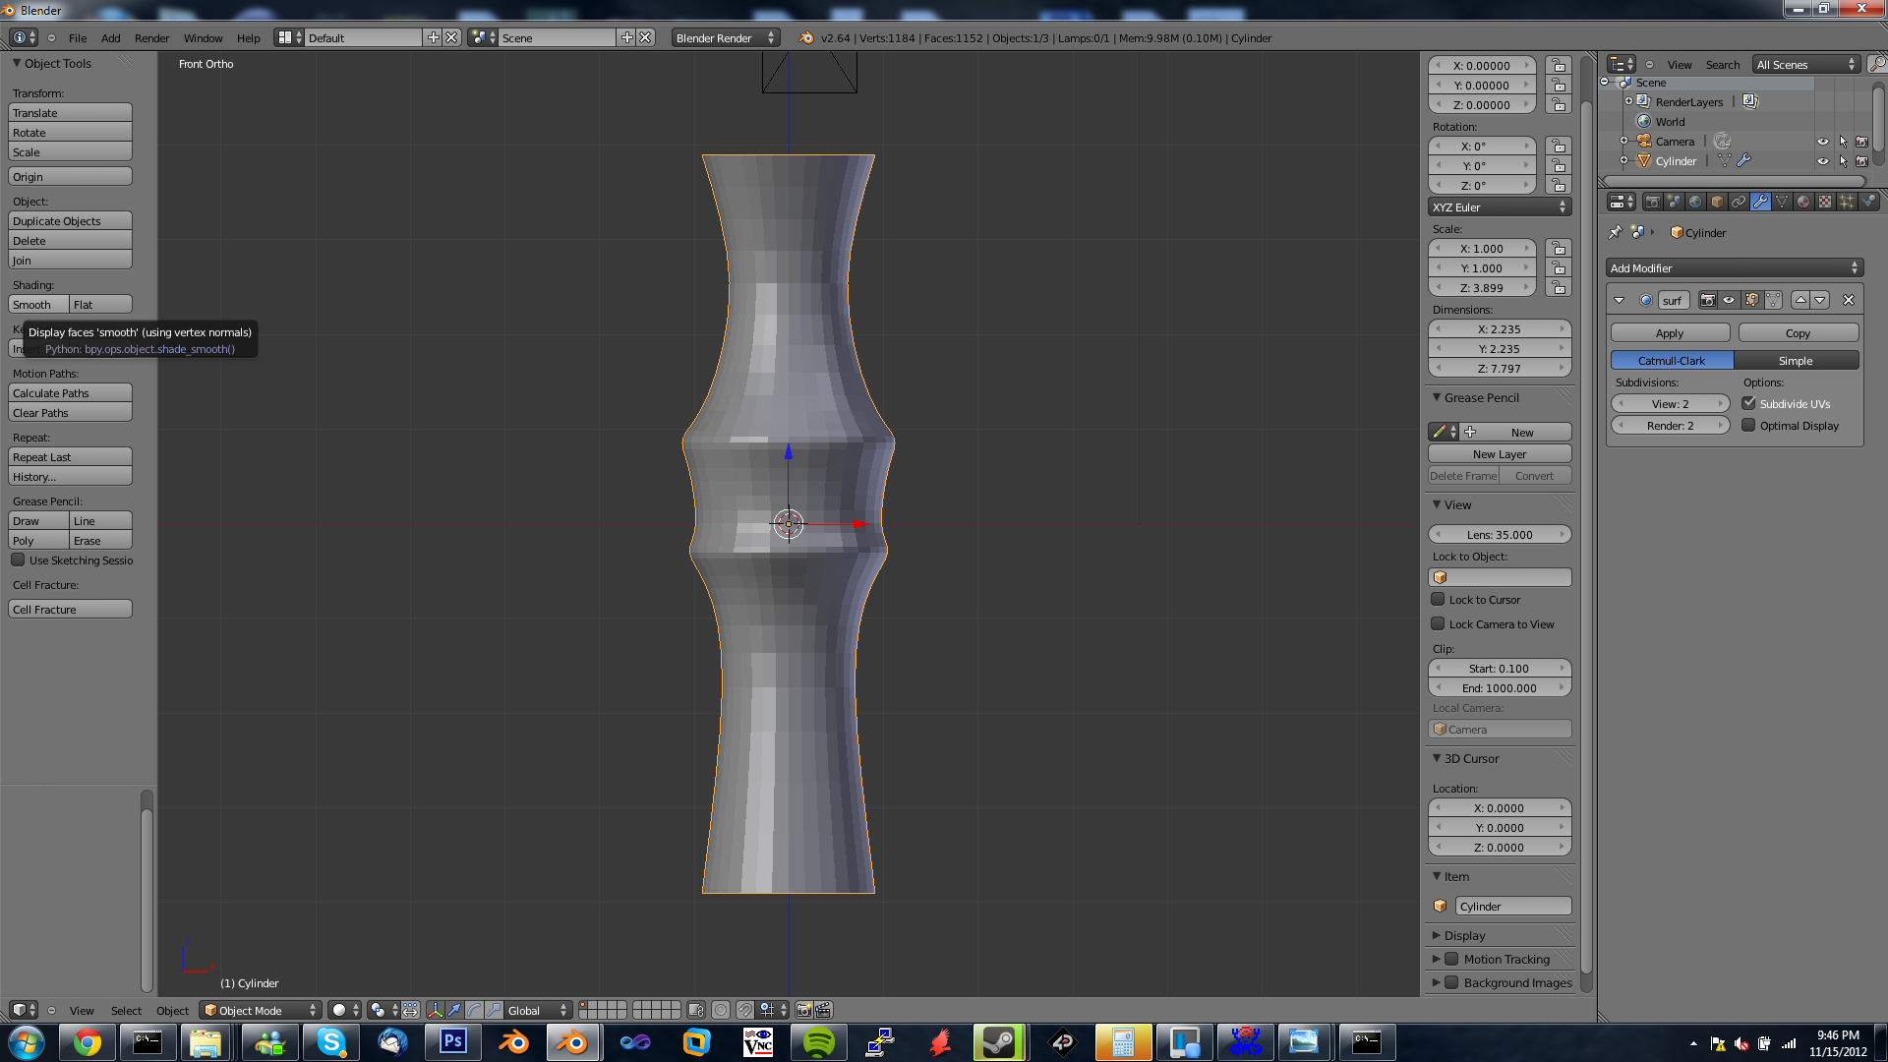Click the OpenGL render image camera icon

803,1010
